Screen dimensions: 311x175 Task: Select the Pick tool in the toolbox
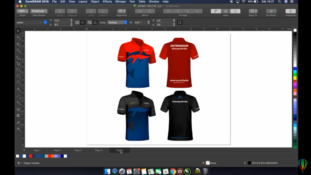[18, 31]
